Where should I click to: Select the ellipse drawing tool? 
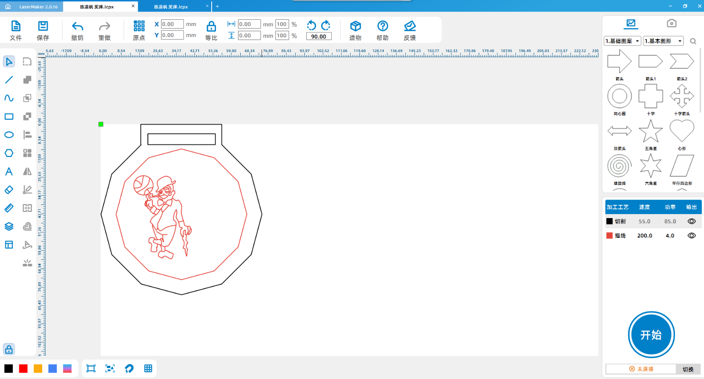(9, 135)
